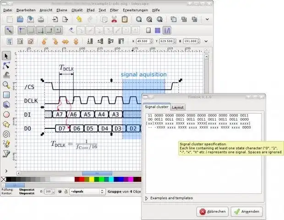The image size is (284, 220).
Task: Select the node editing tool
Action: (6, 66)
